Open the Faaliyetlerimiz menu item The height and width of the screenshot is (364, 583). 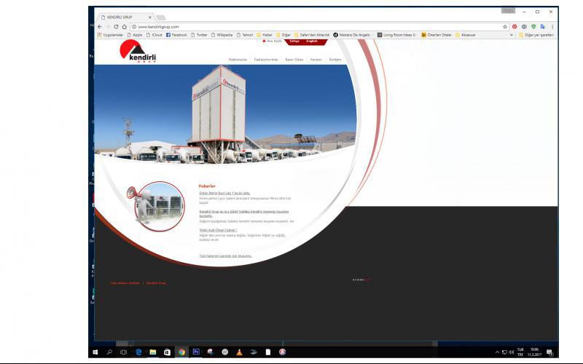click(x=266, y=60)
